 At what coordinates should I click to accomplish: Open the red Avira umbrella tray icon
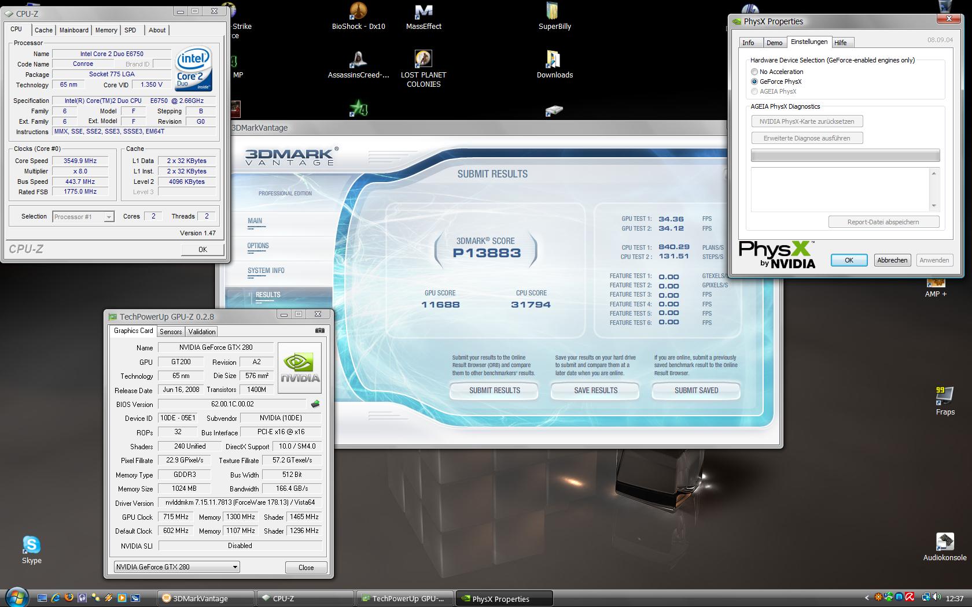coord(910,598)
